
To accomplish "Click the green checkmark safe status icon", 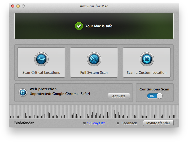I will [x=79, y=26].
